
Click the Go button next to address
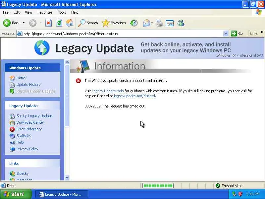(237, 33)
